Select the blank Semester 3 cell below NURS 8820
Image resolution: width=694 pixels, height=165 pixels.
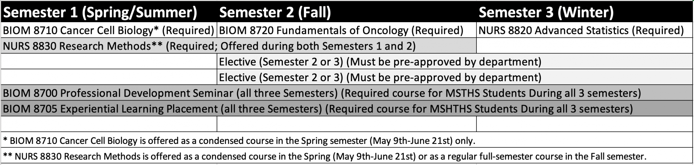tap(585, 46)
